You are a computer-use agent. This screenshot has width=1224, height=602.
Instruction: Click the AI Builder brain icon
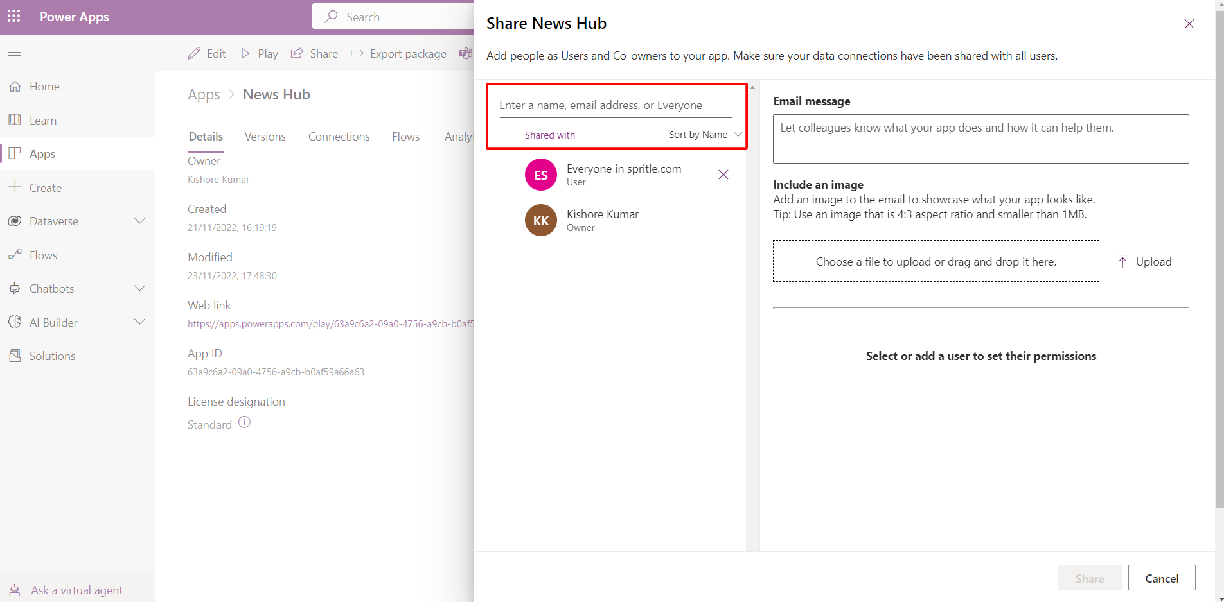15,322
